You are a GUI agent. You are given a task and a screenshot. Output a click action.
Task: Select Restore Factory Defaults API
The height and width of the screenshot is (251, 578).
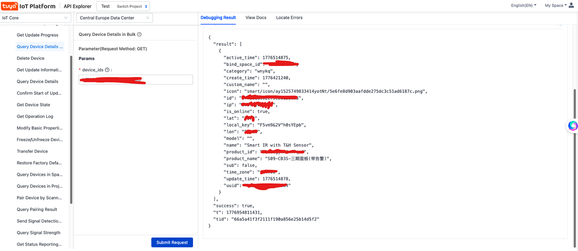coord(39,163)
